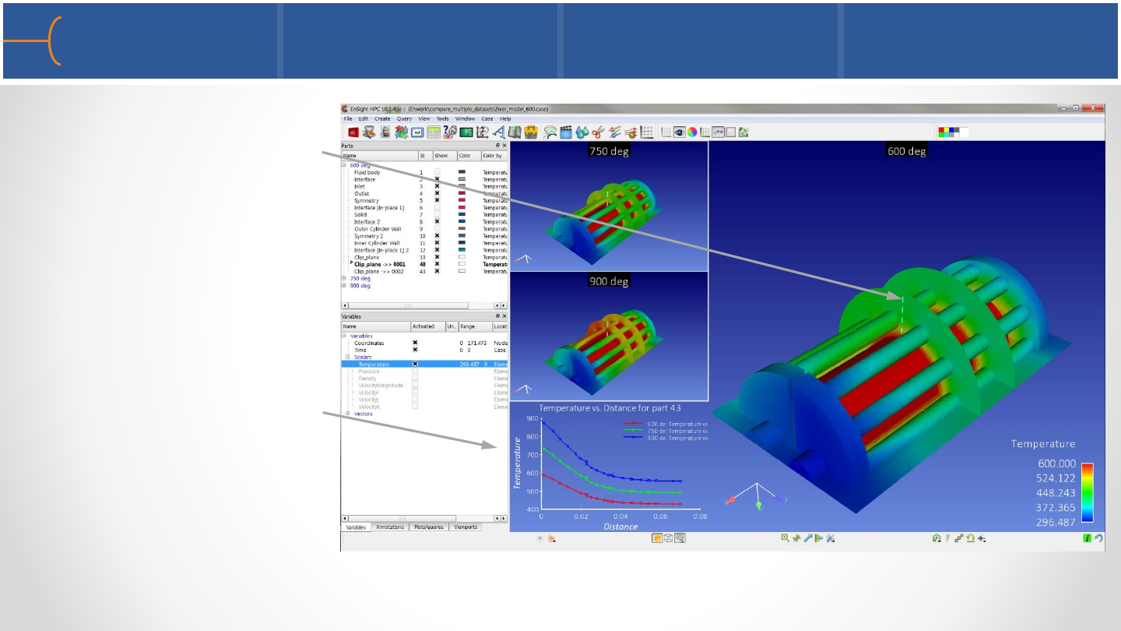Open the Create menu
1121x631 pixels.
[x=382, y=118]
